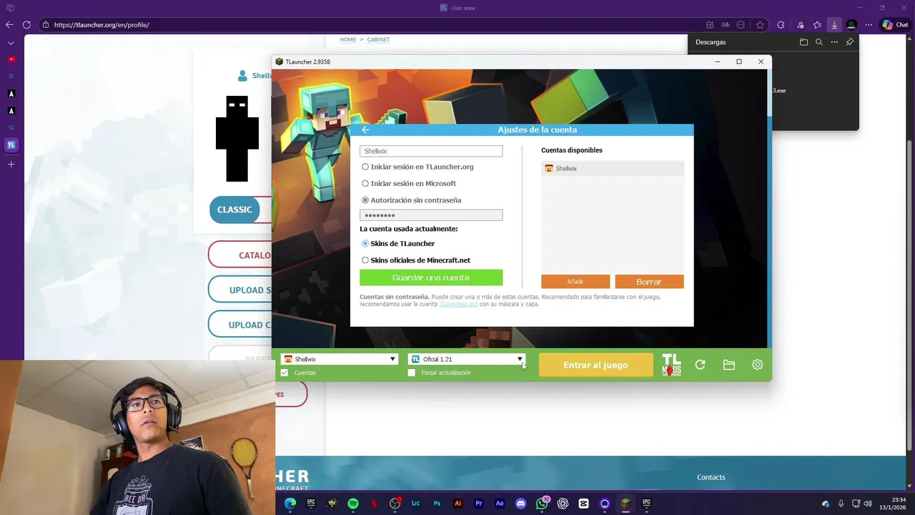Click the black skin preview thumbnail

coord(237,139)
